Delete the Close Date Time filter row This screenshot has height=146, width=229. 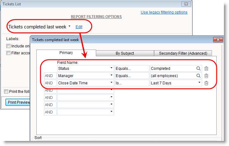[206, 83]
